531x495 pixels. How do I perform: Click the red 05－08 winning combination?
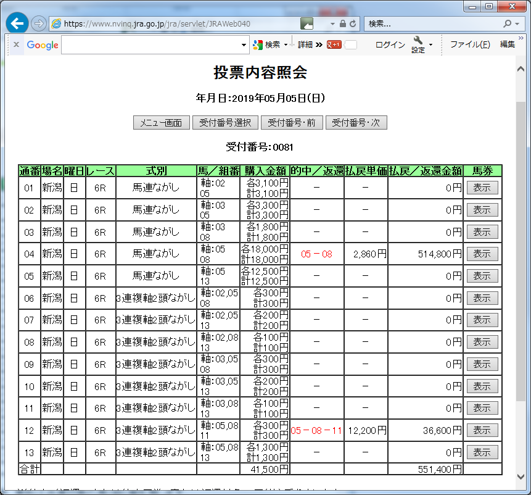[316, 254]
